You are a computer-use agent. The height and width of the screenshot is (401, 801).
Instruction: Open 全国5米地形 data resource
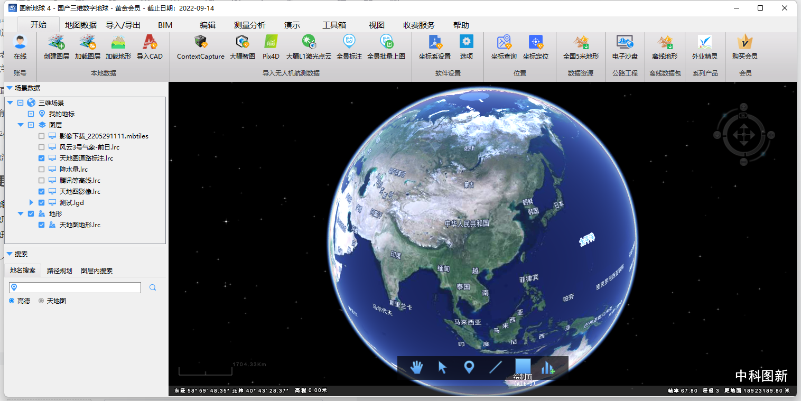[x=581, y=42]
